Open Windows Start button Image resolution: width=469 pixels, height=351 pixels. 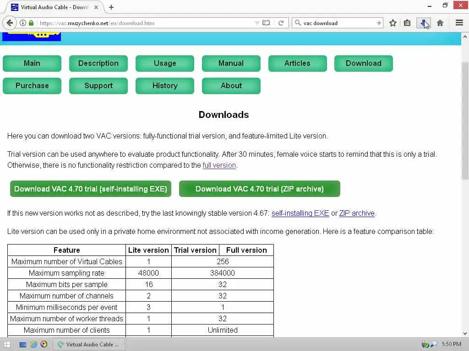(6, 344)
